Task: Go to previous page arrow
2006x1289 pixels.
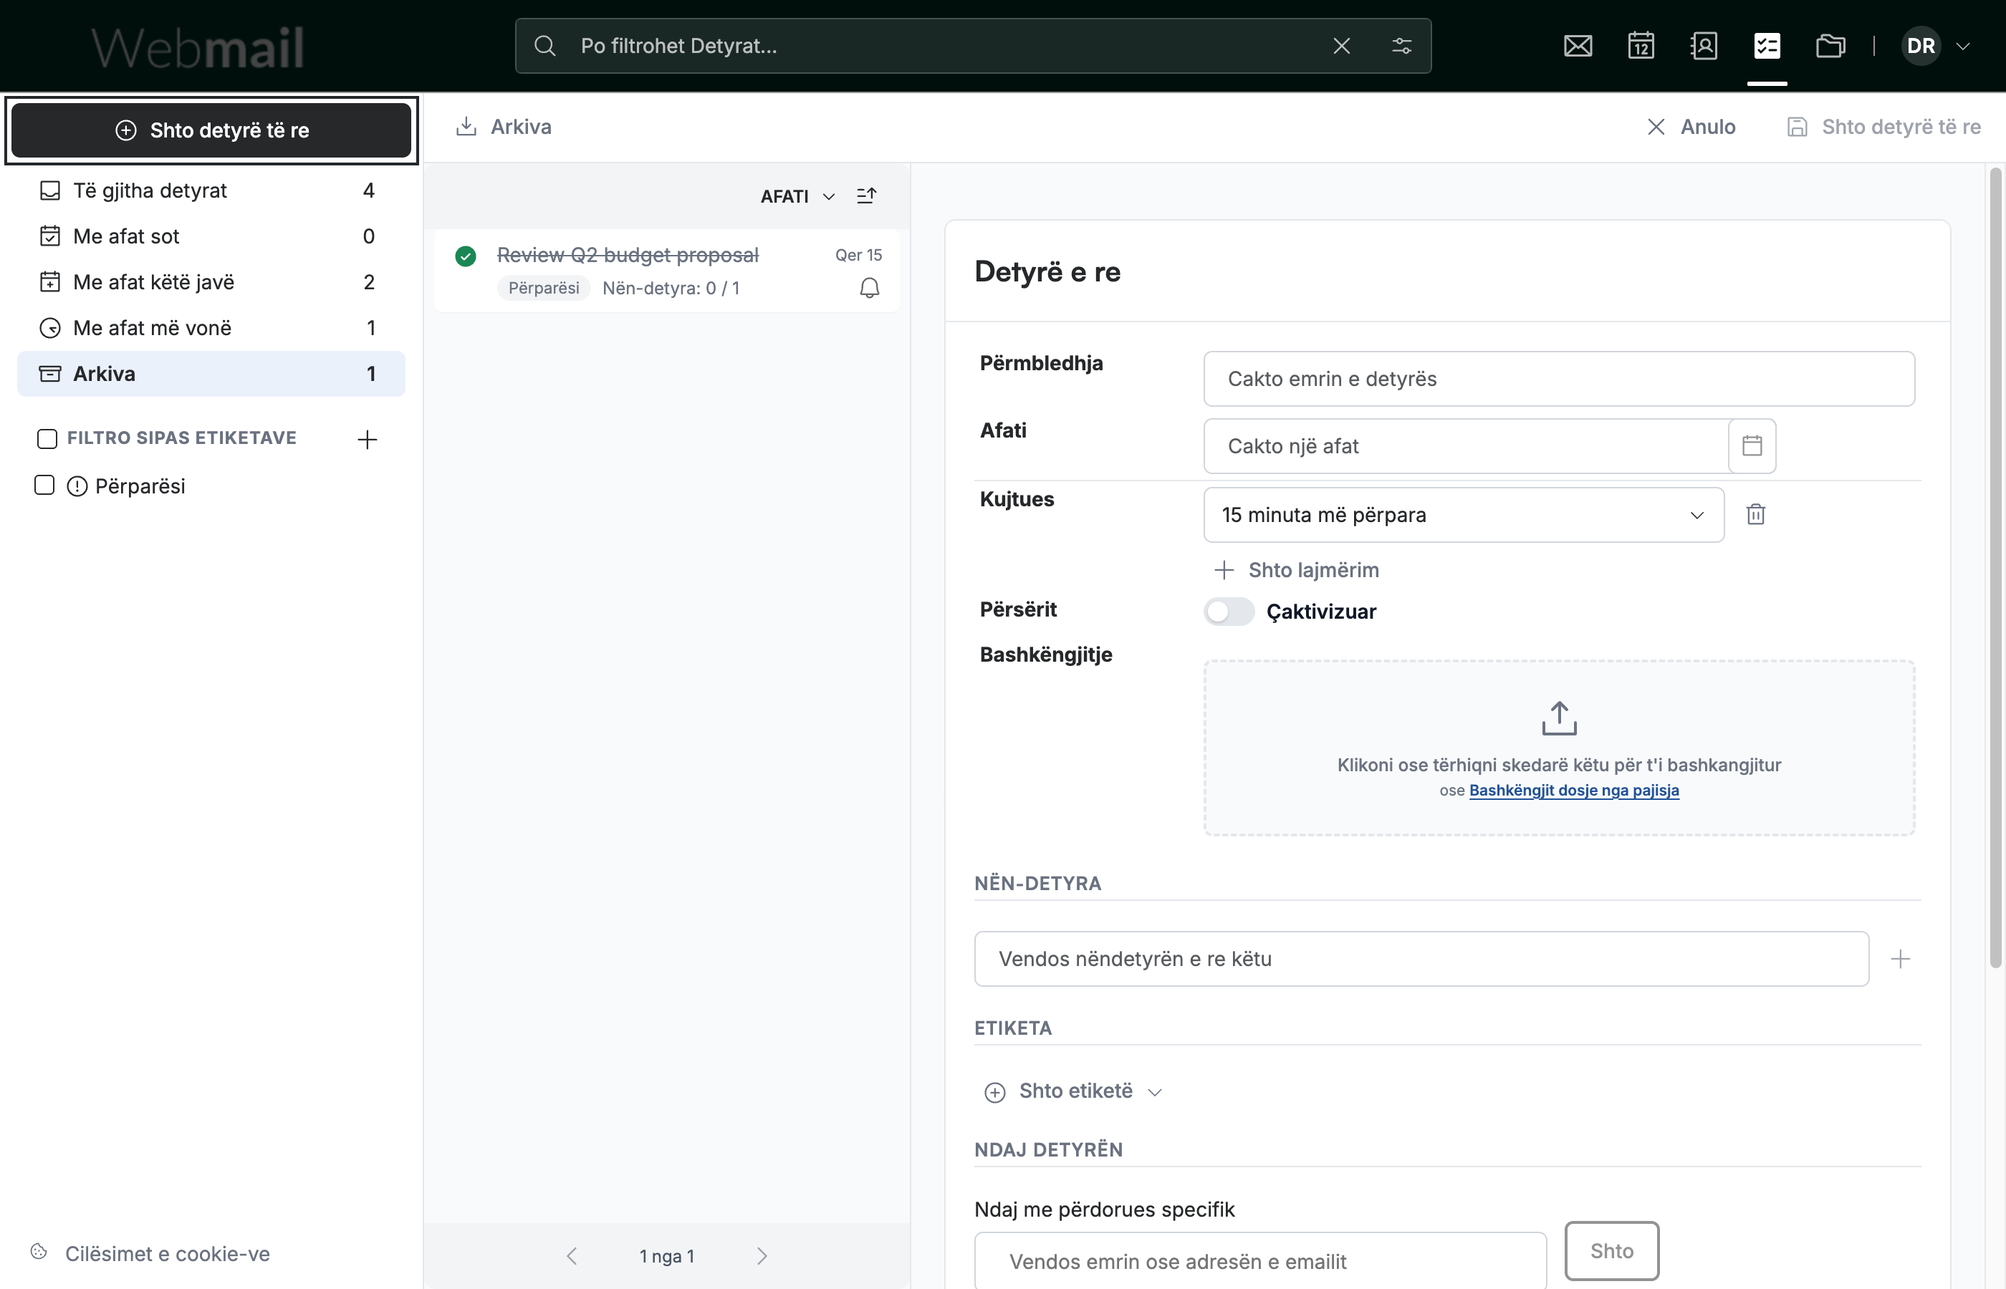Action: click(x=572, y=1255)
